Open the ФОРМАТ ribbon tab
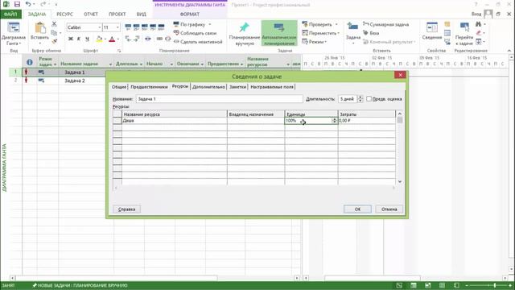The image size is (515, 290). [190, 14]
